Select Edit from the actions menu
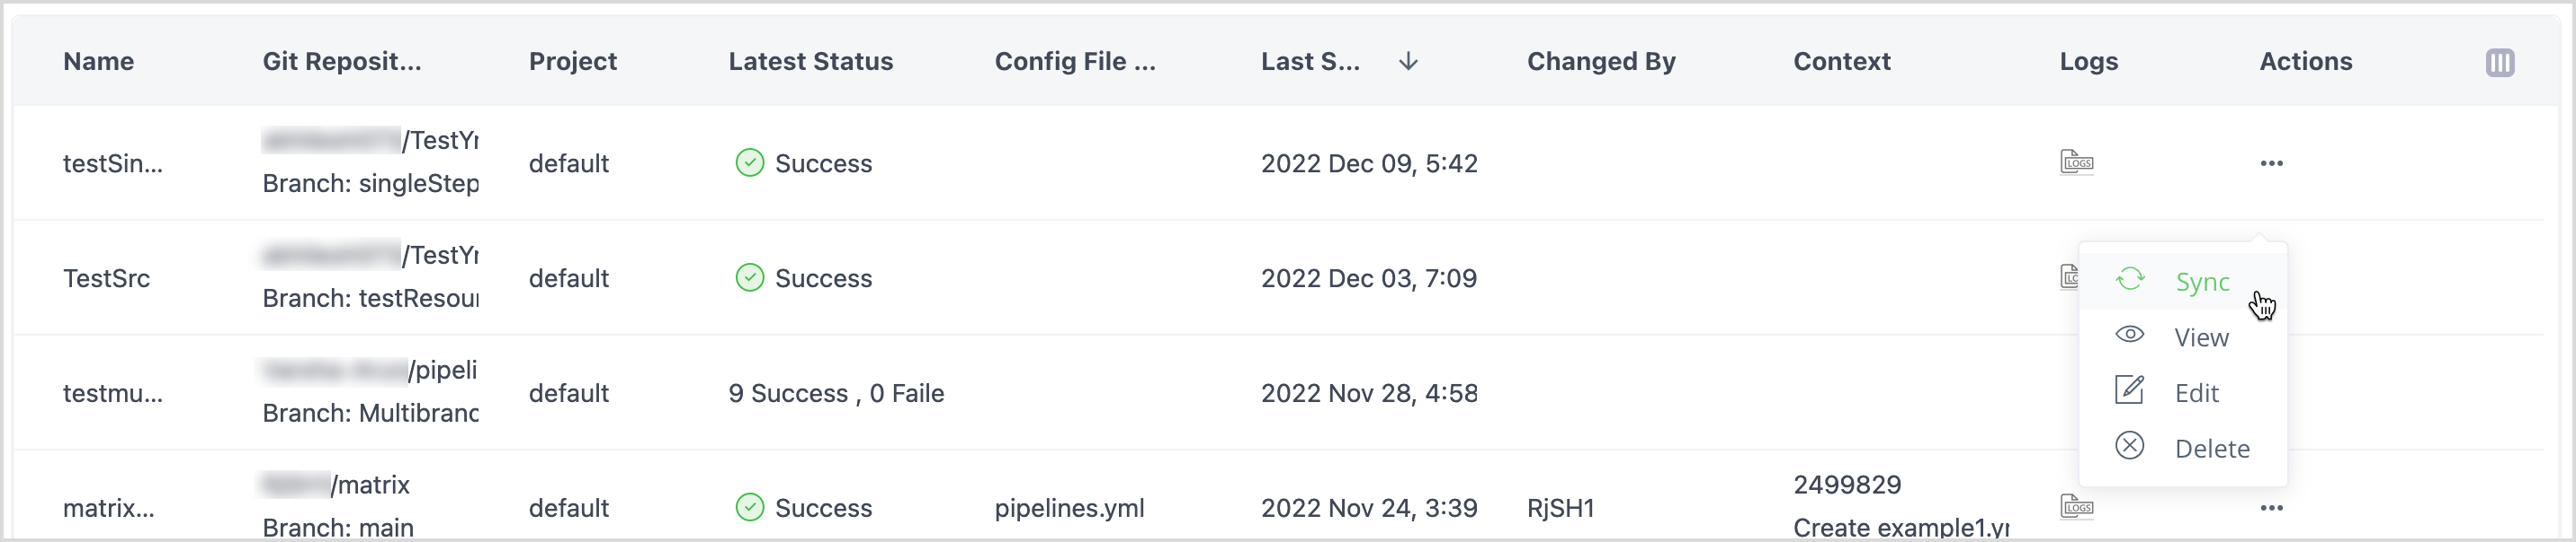The image size is (2576, 542). click(x=2195, y=393)
